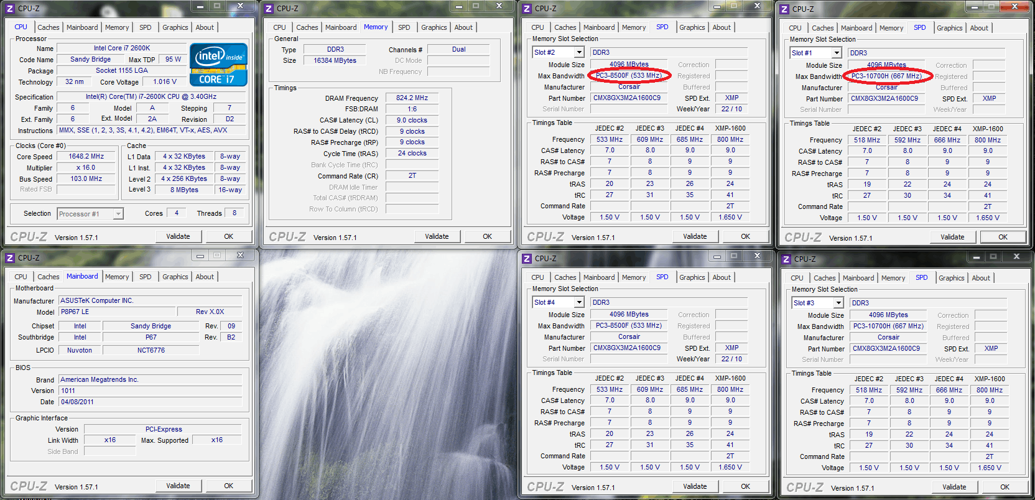Open Memory tab in the Motherboard window
Screen dimensions: 1035x500
point(117,277)
